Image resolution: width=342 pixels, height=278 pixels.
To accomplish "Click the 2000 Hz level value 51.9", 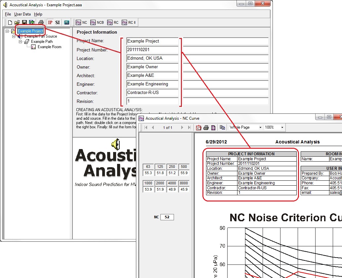I will [160, 190].
